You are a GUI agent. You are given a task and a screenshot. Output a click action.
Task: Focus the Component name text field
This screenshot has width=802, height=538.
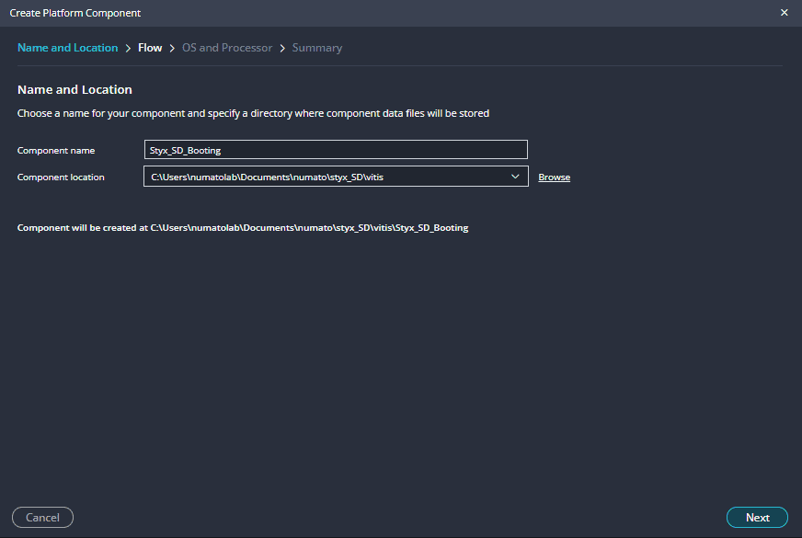point(336,150)
